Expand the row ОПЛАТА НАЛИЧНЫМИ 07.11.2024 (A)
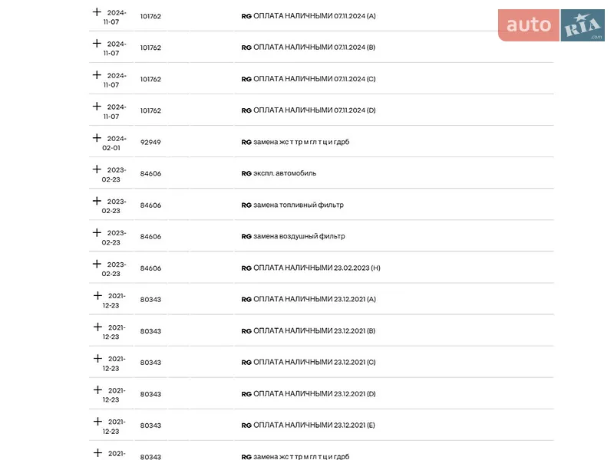Image resolution: width=614 pixels, height=460 pixels. click(97, 12)
